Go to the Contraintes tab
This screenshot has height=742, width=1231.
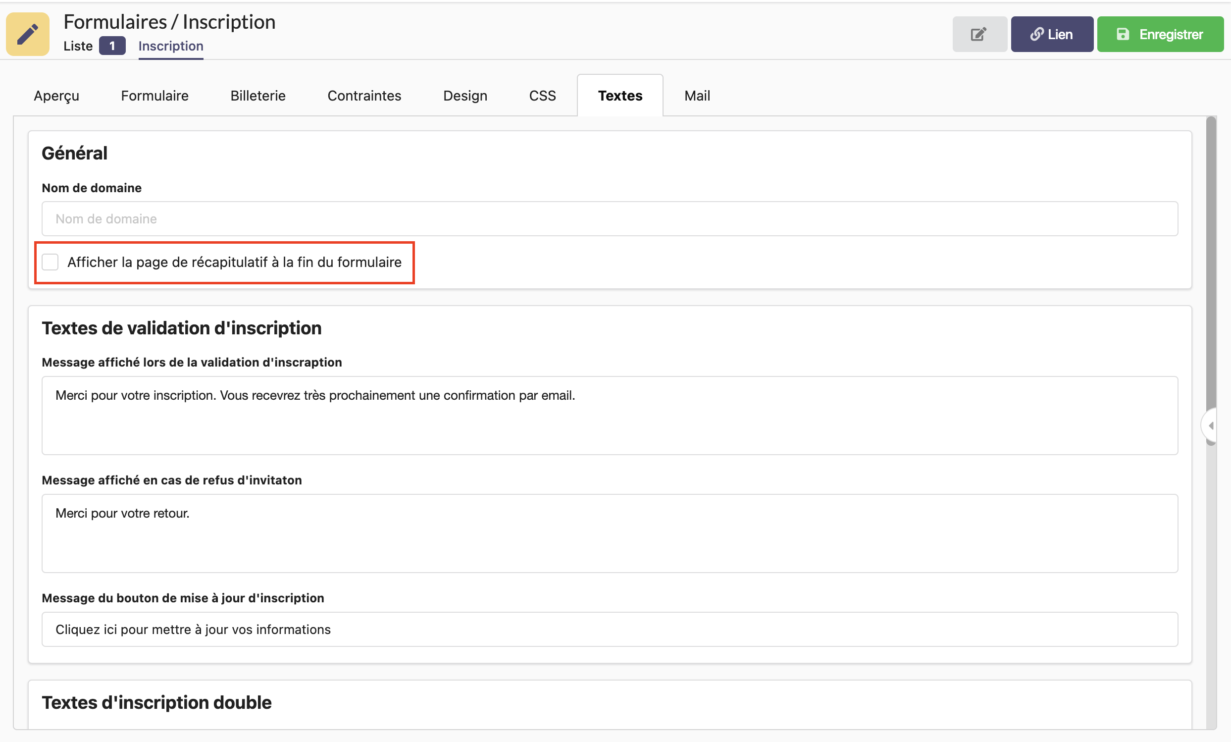[364, 96]
